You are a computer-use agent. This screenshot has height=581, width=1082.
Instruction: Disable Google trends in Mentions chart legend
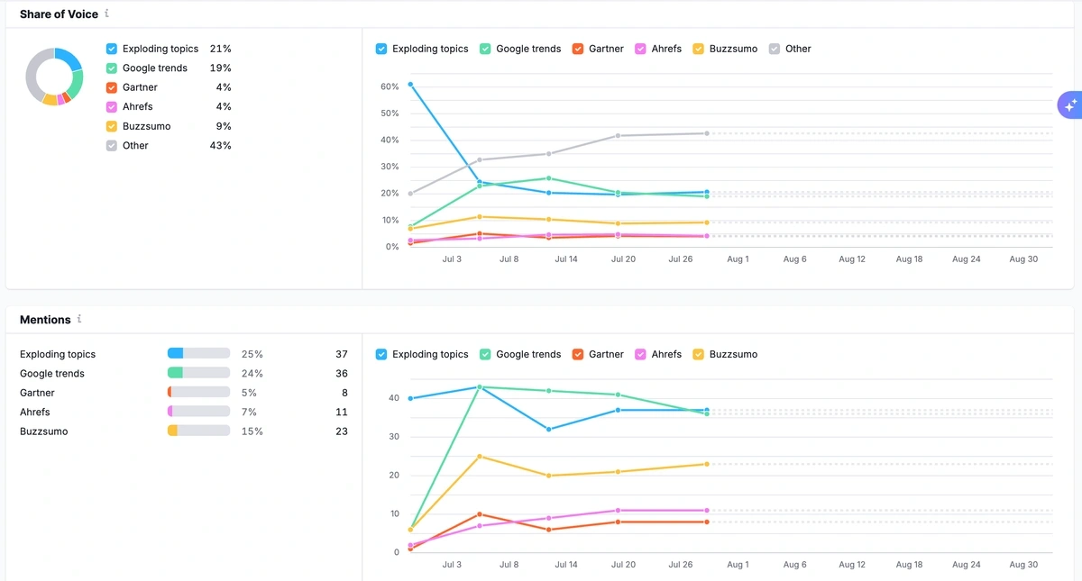tap(484, 354)
